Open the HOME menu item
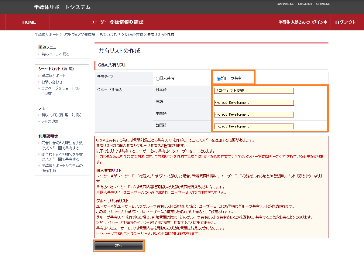 pos(29,22)
